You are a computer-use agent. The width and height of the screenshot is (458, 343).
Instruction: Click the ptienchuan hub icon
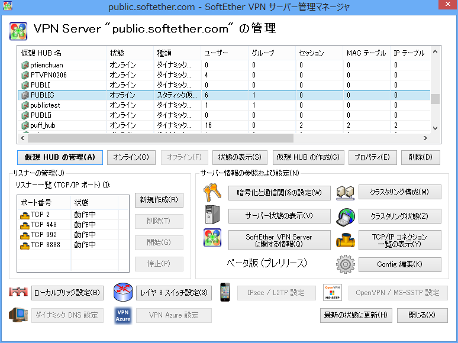tap(25, 65)
